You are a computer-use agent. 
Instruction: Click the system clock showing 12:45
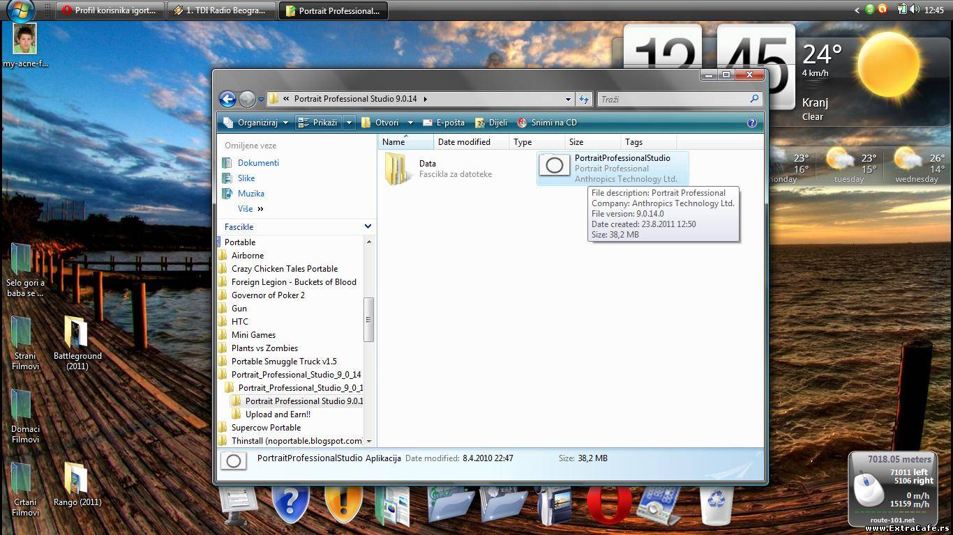click(x=933, y=10)
